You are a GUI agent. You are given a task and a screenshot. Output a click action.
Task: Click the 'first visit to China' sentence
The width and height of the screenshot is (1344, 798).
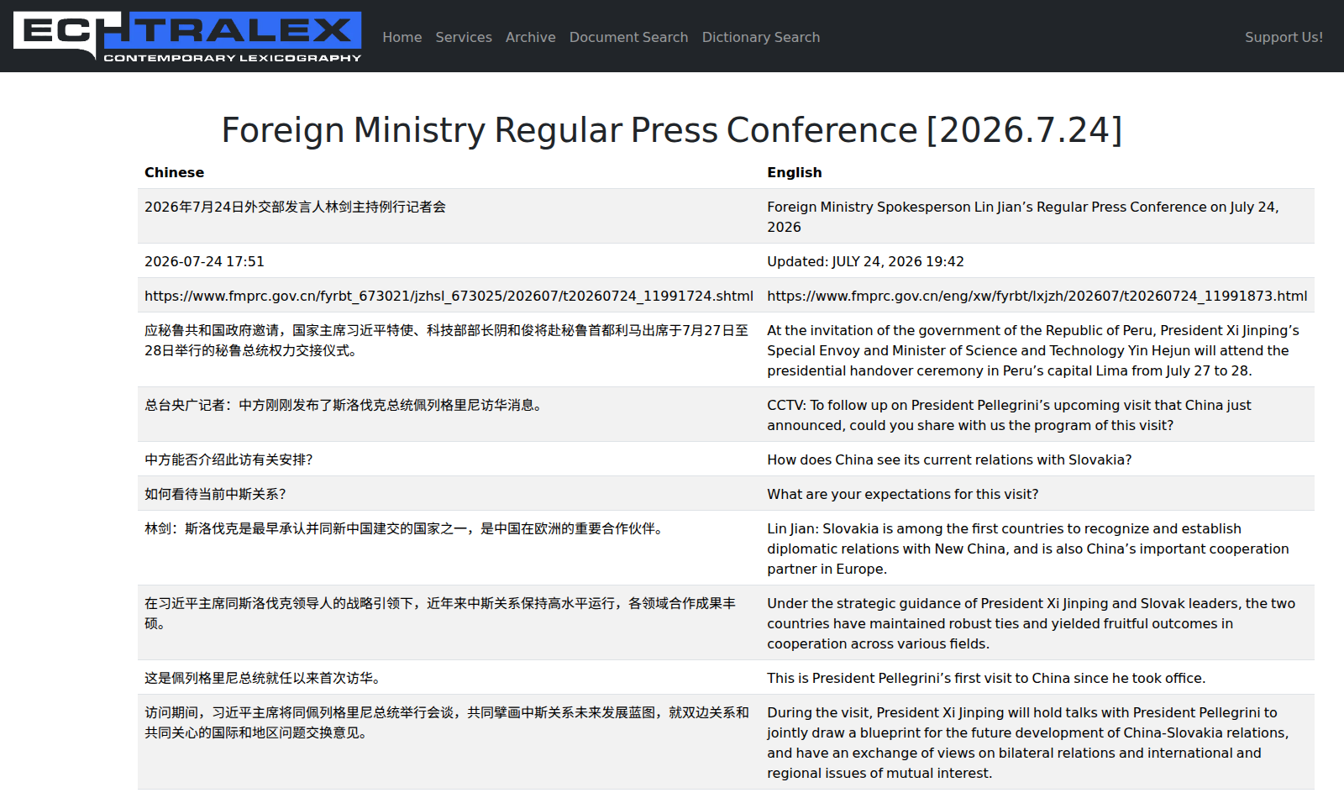pyautogui.click(x=986, y=678)
